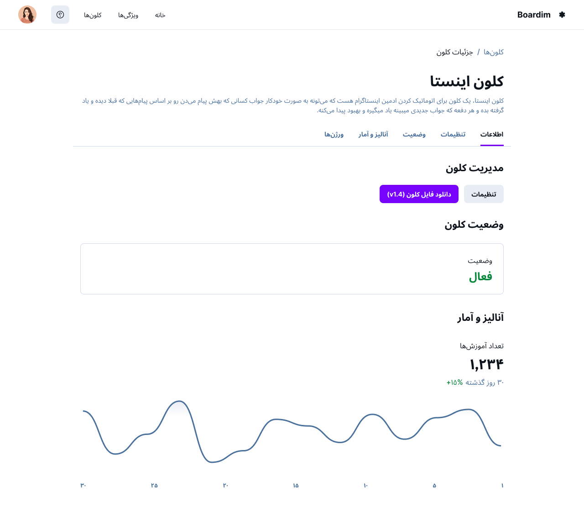
Task: Click the فعال status card
Action: pyautogui.click(x=292, y=269)
